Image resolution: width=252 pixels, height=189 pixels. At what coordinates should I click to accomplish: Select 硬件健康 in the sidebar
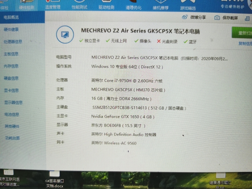[x=11, y=29]
